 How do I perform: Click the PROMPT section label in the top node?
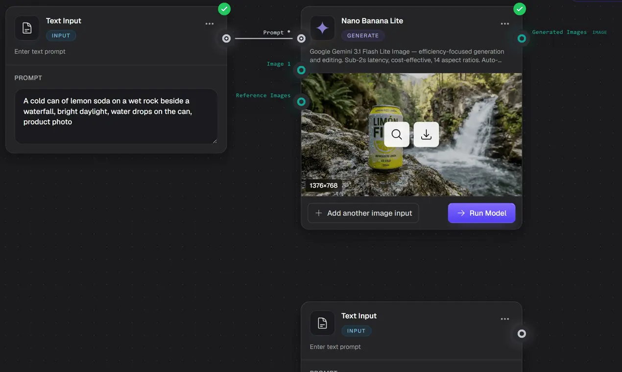coord(28,78)
